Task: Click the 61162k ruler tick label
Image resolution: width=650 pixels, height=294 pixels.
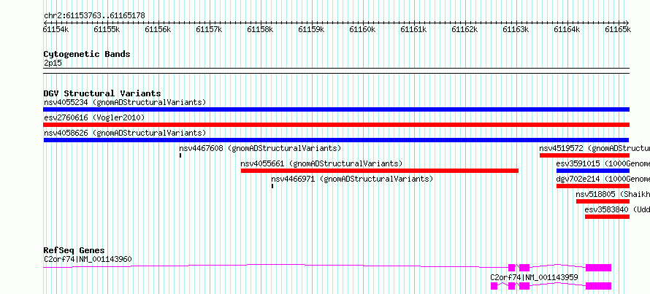Action: (464, 29)
